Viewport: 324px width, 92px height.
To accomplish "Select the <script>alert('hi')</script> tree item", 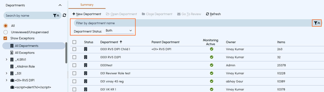I will coord(33,87).
